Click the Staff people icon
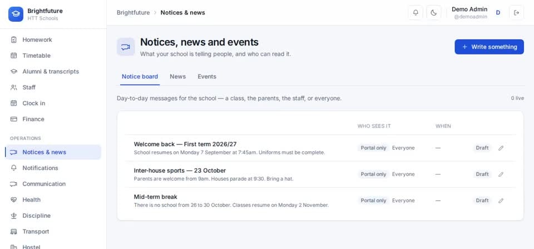Viewport: 534px width, 249px height. click(13, 87)
